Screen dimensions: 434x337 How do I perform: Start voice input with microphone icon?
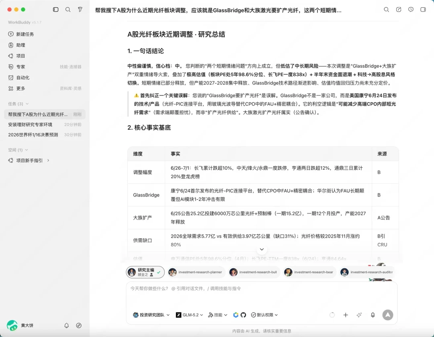tap(373, 315)
